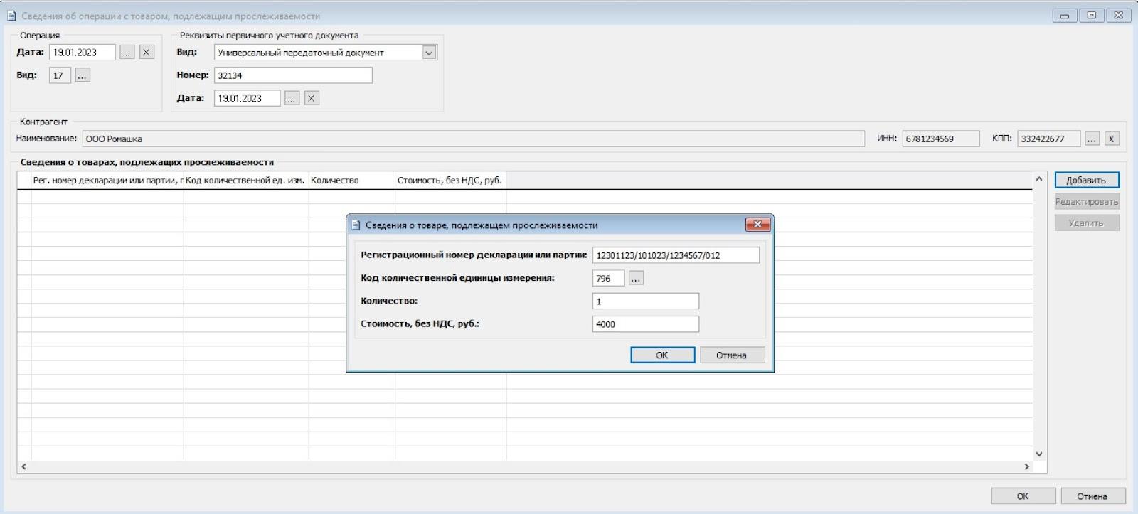The height and width of the screenshot is (514, 1138).
Task: Open calendar picker for operation date
Action: point(127,53)
